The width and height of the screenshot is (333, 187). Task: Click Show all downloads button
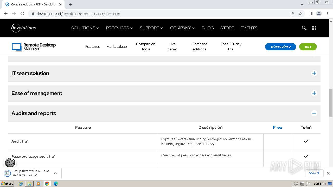coord(314,173)
